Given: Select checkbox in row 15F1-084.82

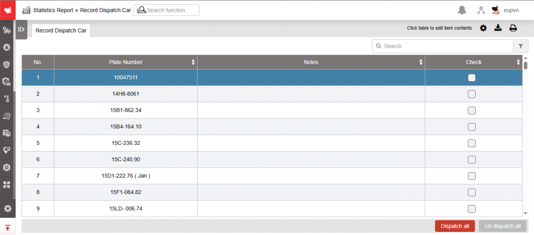Looking at the screenshot, I should (x=472, y=192).
